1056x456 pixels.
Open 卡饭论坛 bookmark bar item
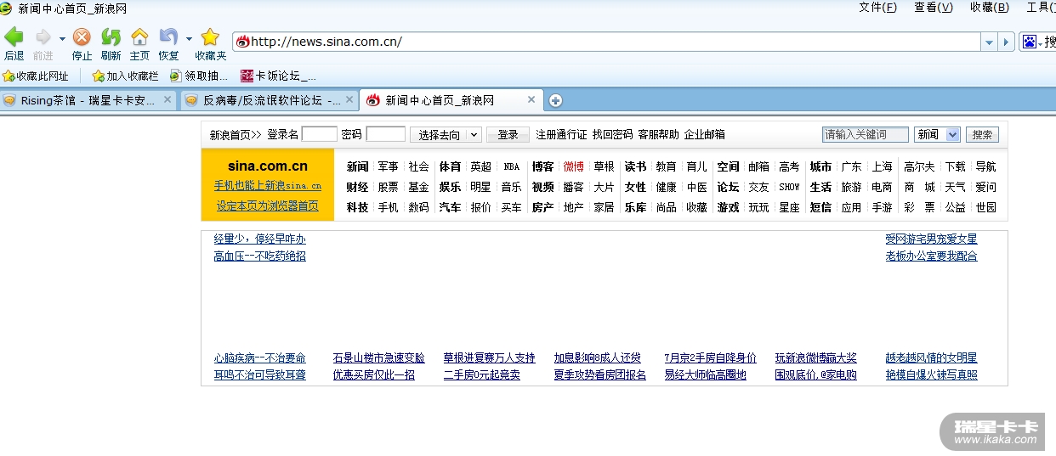(278, 76)
